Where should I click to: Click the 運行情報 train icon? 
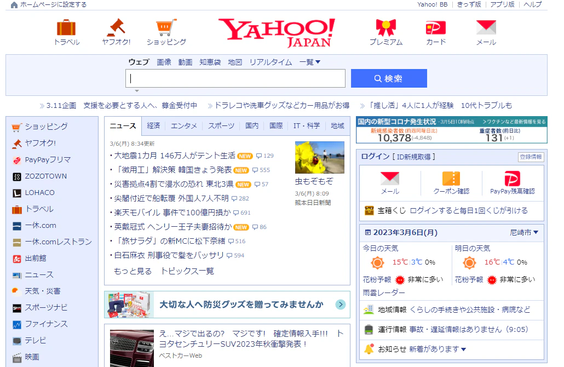pos(369,329)
